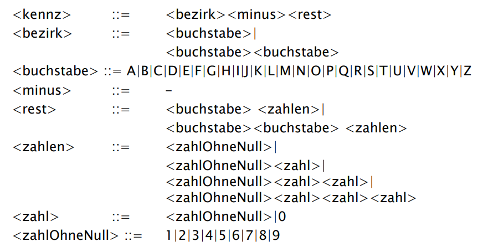The height and width of the screenshot is (247, 493).
Task: Click the <zahlOhneNull> rule name in left column
Action: [66, 235]
